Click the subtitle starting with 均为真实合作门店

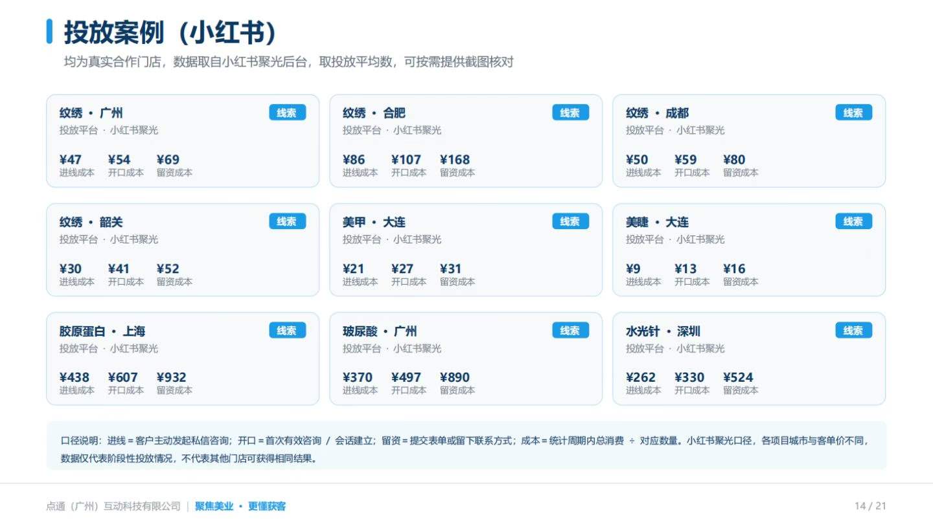click(x=288, y=62)
